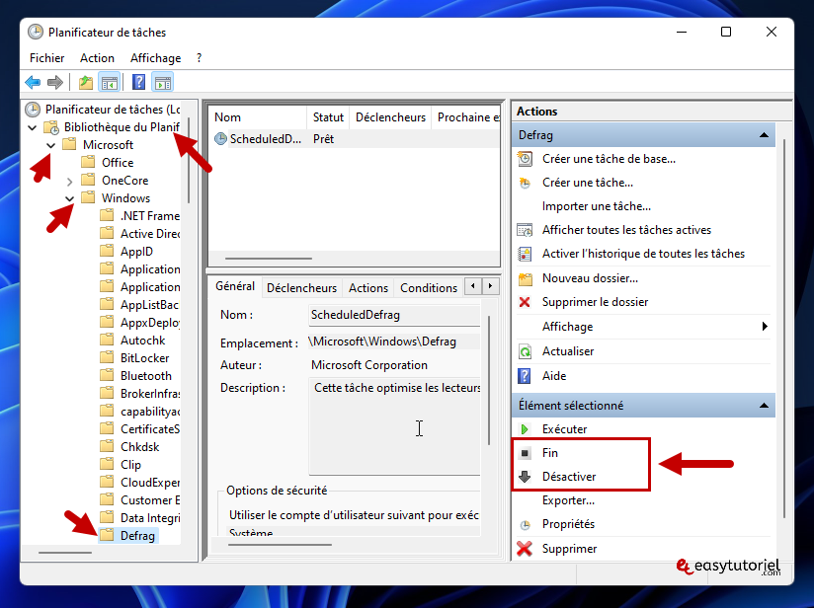Click the ScheduledDefrag task clock icon
This screenshot has width=814, height=608.
(220, 138)
